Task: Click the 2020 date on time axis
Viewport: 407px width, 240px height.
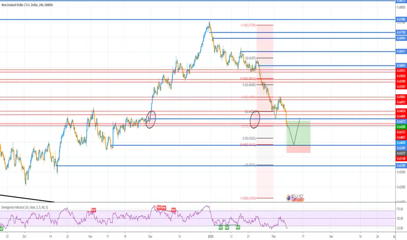Action: (211, 237)
